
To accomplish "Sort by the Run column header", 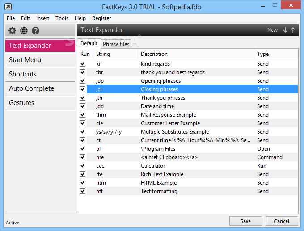I will click(85, 54).
